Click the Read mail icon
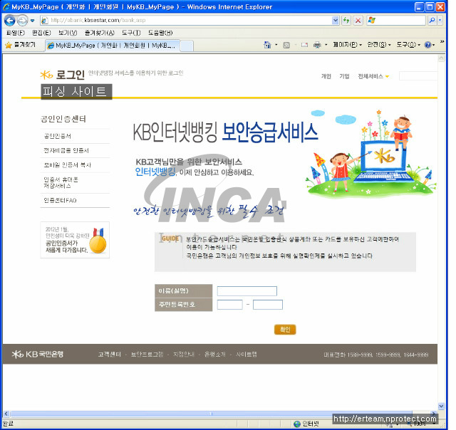This screenshot has height=430, width=456. [304, 45]
